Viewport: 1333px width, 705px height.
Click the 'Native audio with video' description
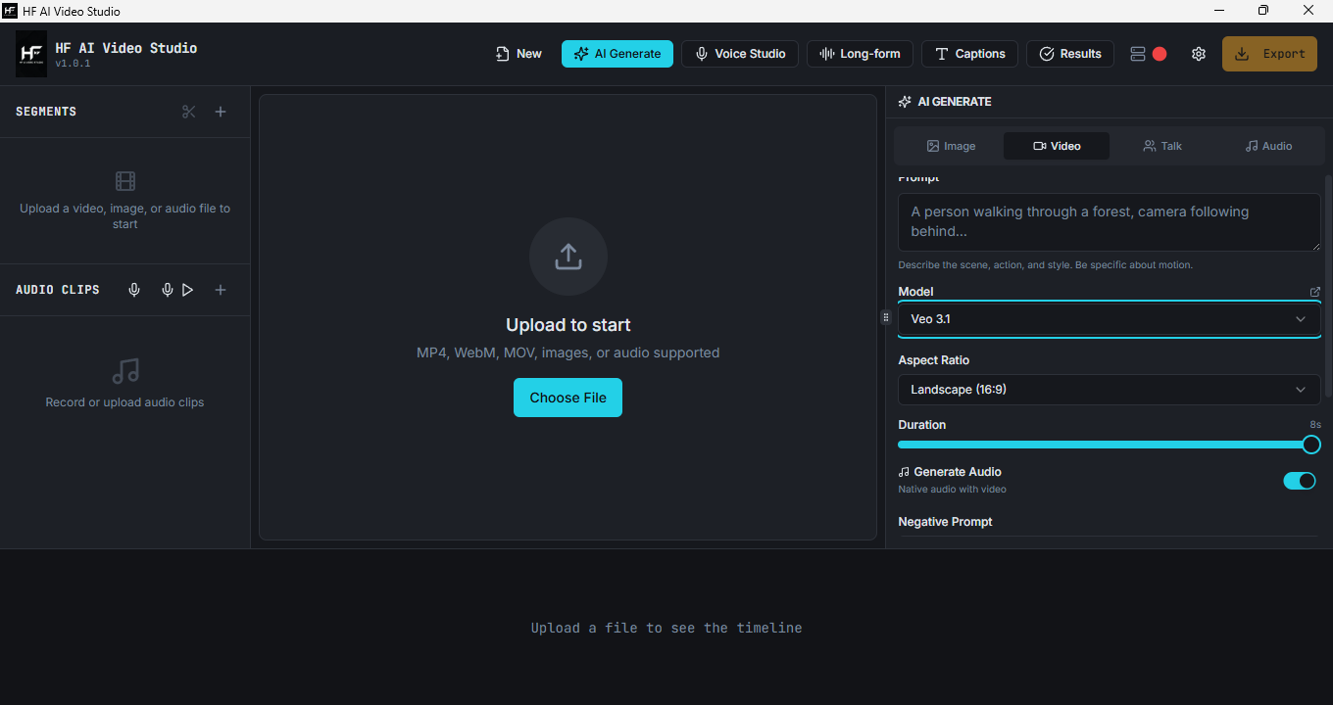[x=953, y=490]
